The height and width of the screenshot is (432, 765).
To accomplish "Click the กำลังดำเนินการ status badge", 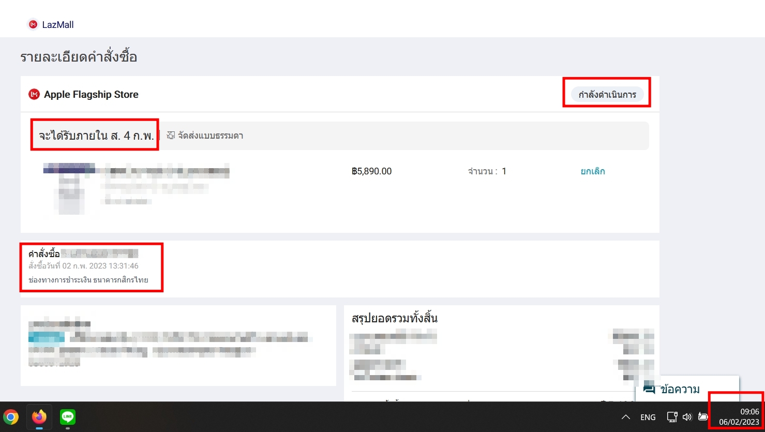I will [607, 94].
